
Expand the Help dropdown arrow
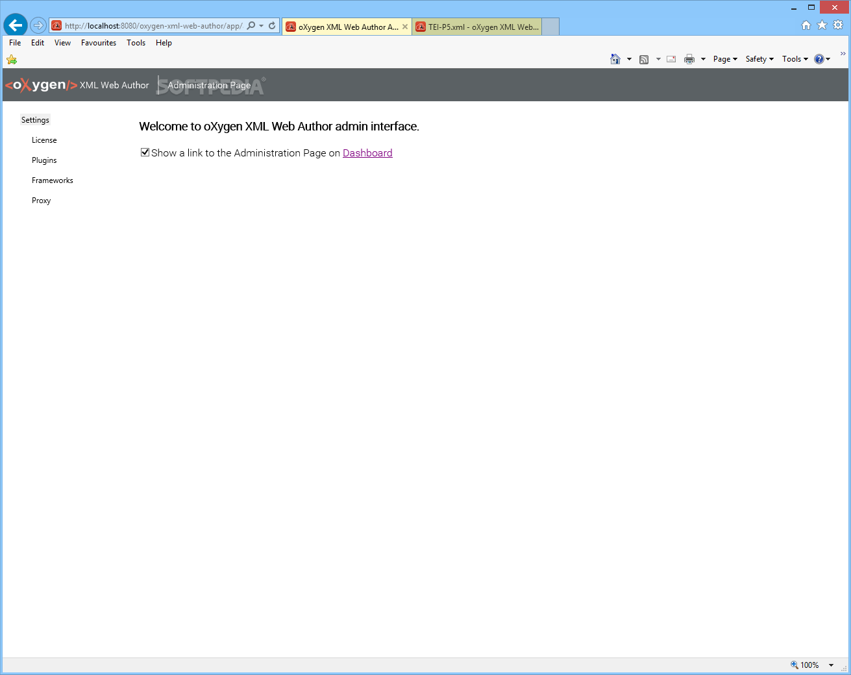(x=828, y=59)
